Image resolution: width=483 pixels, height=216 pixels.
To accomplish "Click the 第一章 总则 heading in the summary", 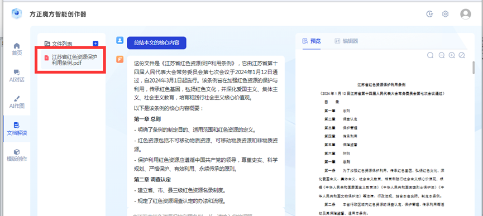I will (147, 119).
